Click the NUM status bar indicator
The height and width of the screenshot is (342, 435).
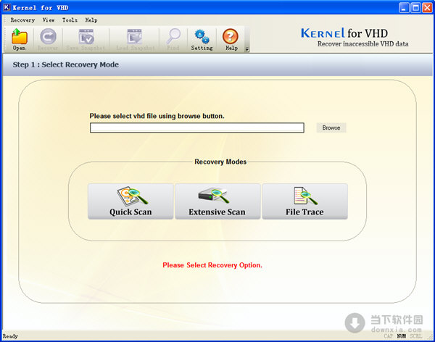[401, 336]
